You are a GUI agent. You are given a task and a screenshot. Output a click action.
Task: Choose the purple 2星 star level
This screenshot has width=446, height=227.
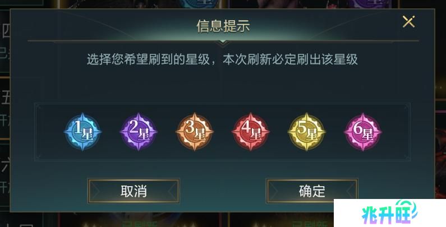coord(139,132)
